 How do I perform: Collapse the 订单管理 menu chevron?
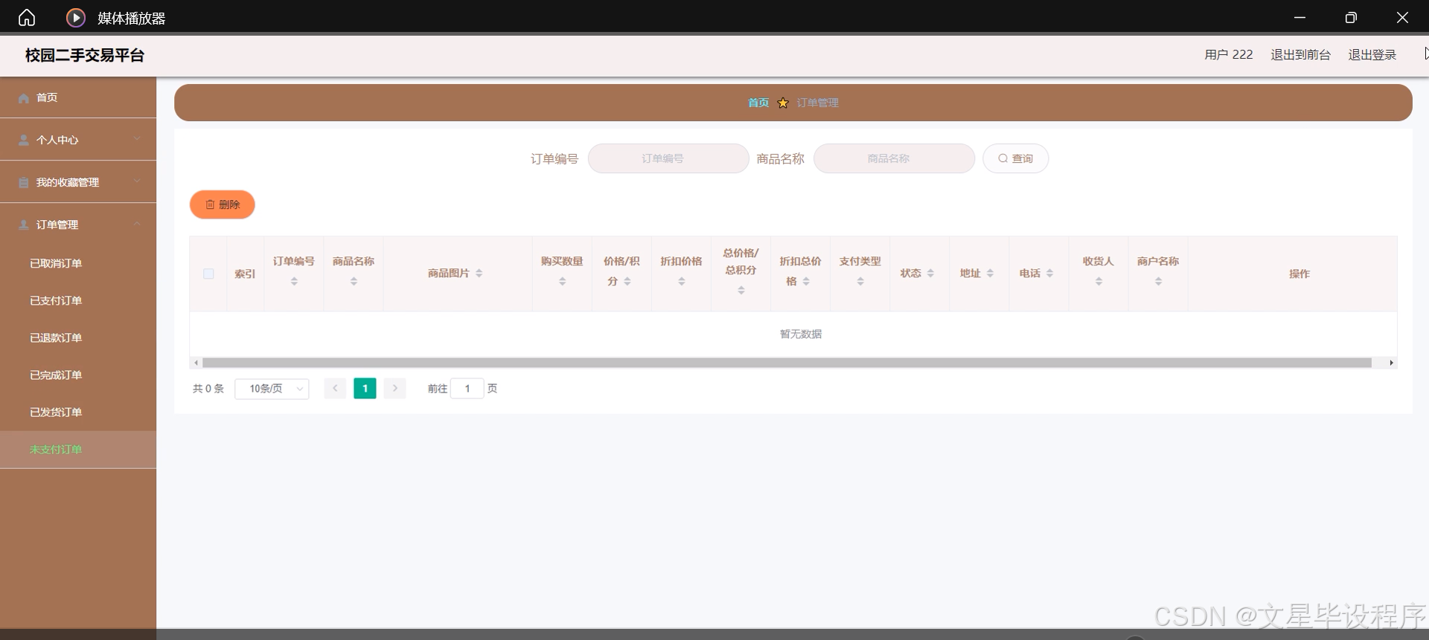[137, 224]
